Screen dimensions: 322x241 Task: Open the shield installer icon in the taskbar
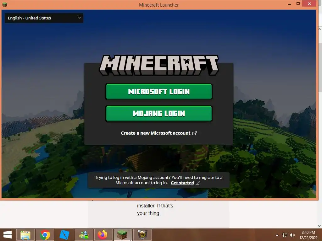tap(142, 235)
